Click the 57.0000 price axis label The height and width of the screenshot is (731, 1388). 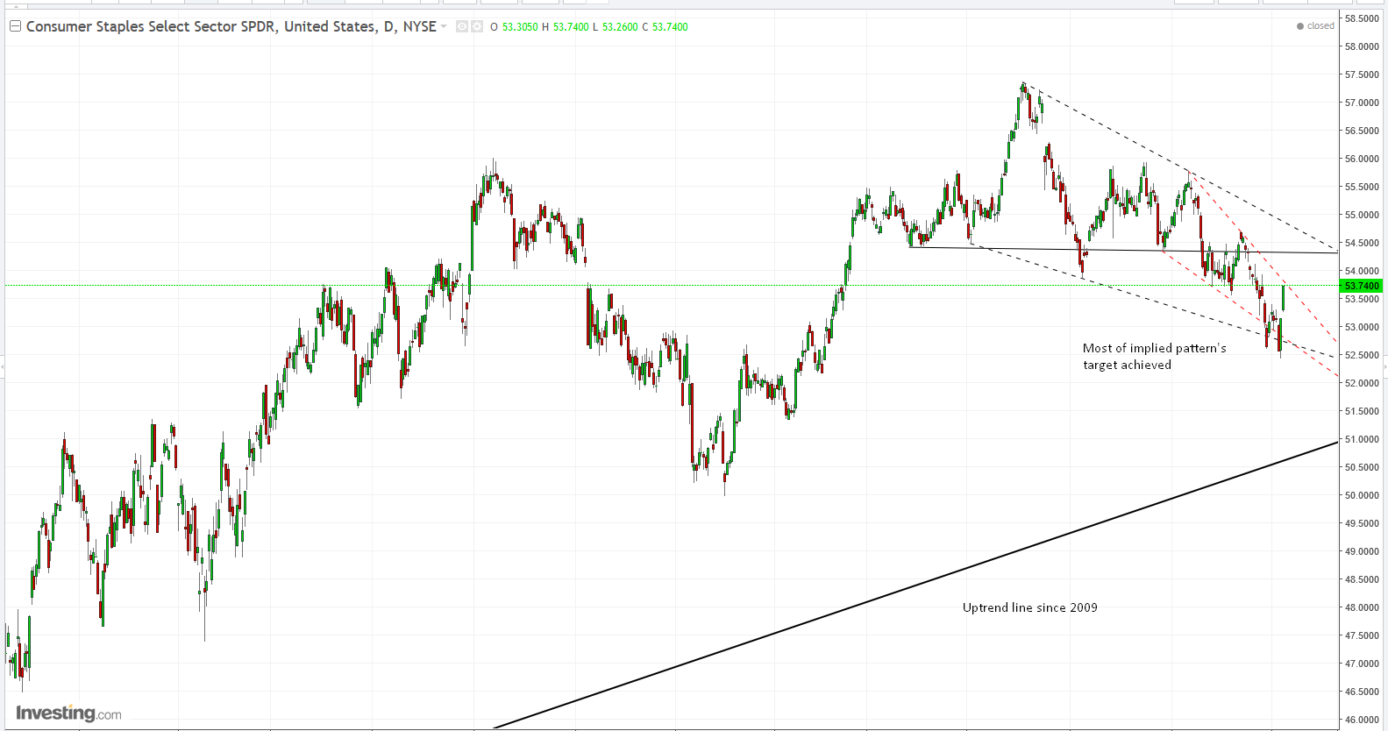(x=1362, y=103)
